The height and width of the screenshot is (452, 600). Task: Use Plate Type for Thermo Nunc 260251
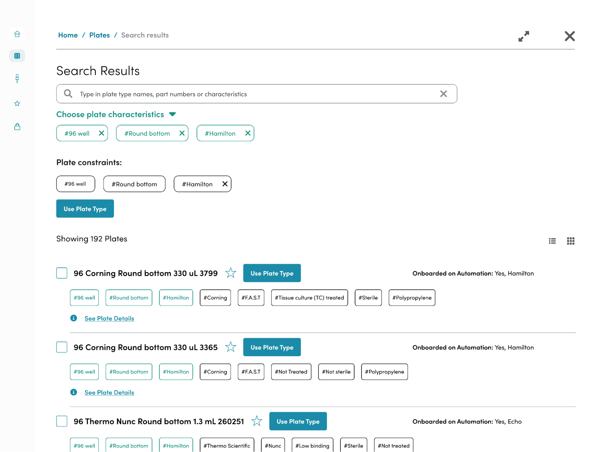[x=298, y=421]
